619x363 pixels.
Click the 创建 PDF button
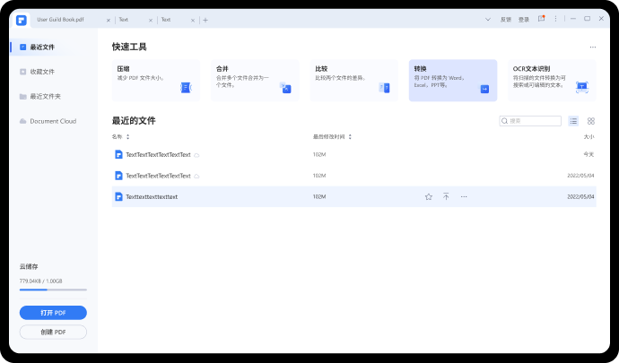(53, 333)
